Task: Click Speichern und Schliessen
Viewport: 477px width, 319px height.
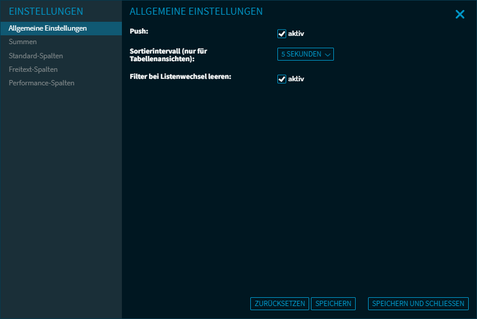Action: tap(418, 304)
